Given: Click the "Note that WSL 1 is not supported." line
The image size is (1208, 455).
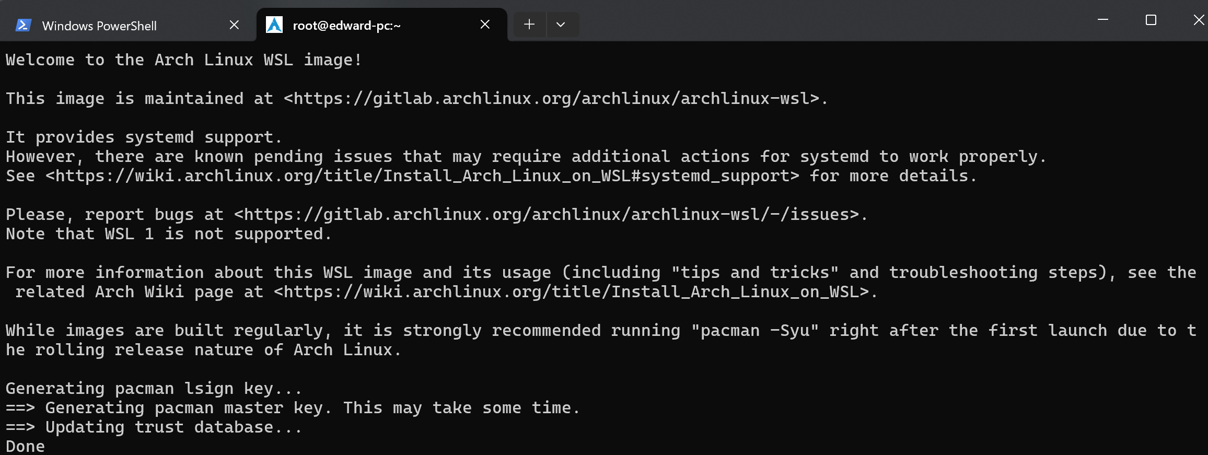Looking at the screenshot, I should tap(169, 234).
